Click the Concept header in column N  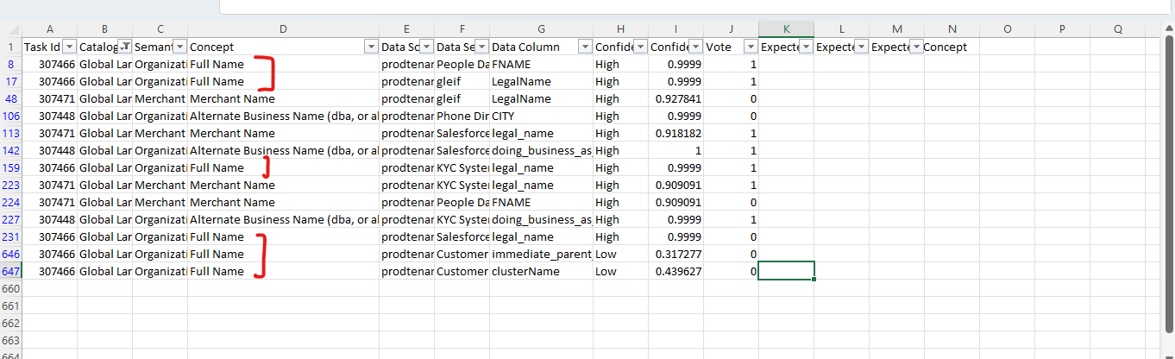[x=951, y=47]
